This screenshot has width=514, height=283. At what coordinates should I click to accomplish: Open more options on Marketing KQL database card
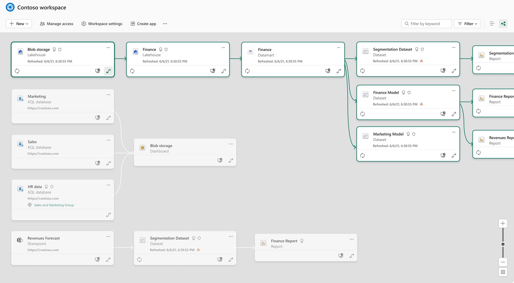(109, 95)
